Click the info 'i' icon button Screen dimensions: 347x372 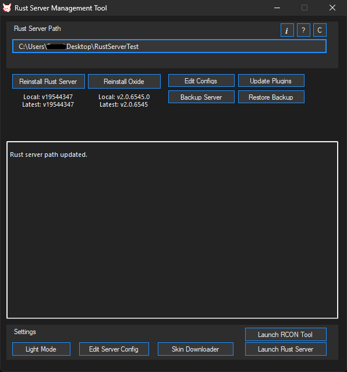[287, 30]
